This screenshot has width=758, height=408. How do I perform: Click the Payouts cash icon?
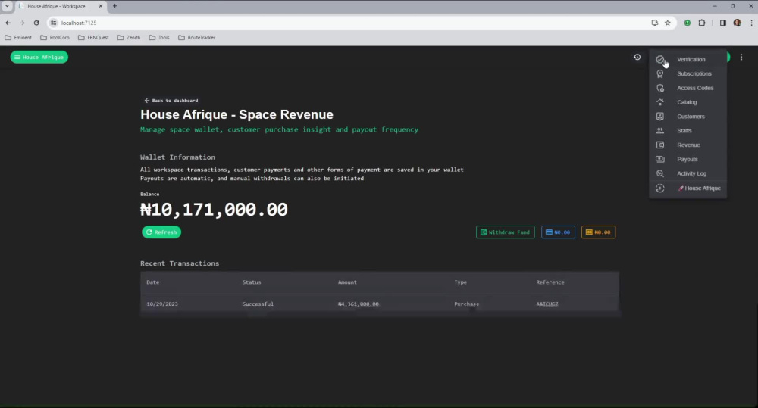(x=660, y=159)
